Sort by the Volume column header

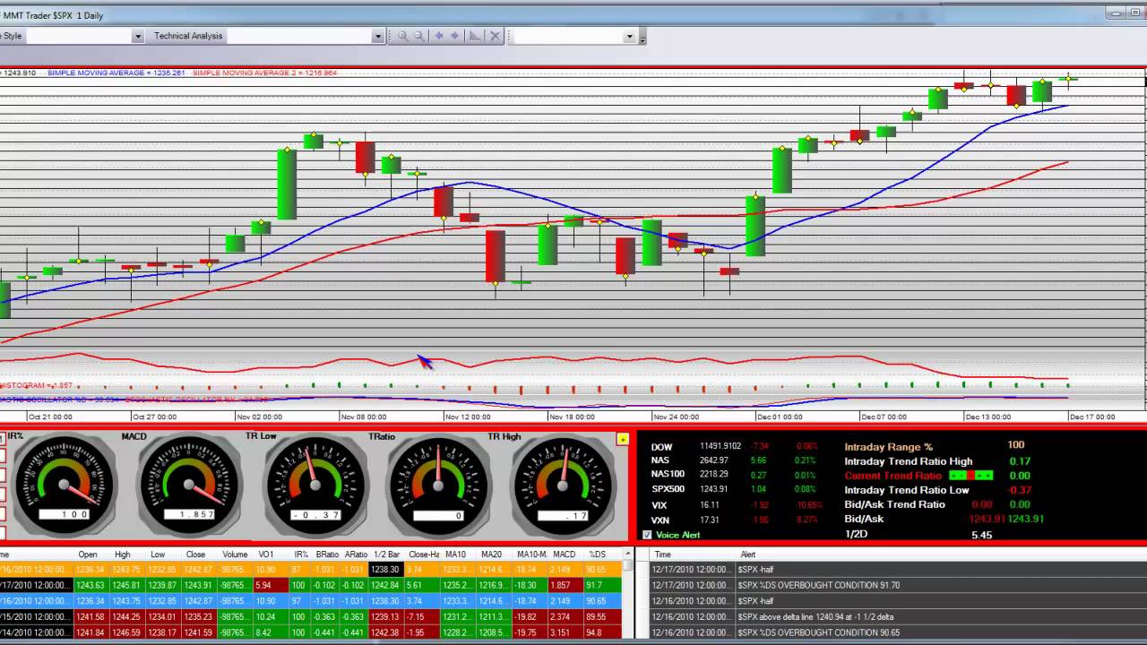point(235,555)
